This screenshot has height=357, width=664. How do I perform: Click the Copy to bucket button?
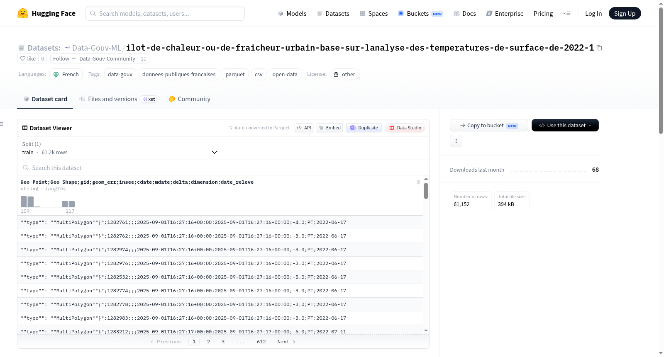(489, 125)
